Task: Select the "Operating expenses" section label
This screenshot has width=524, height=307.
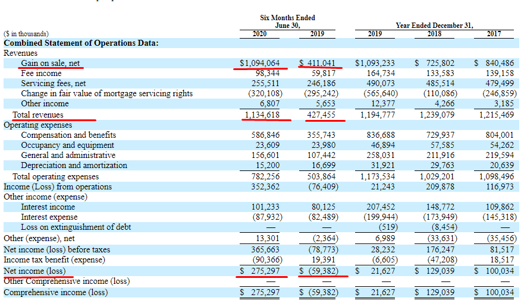Action: 37,125
